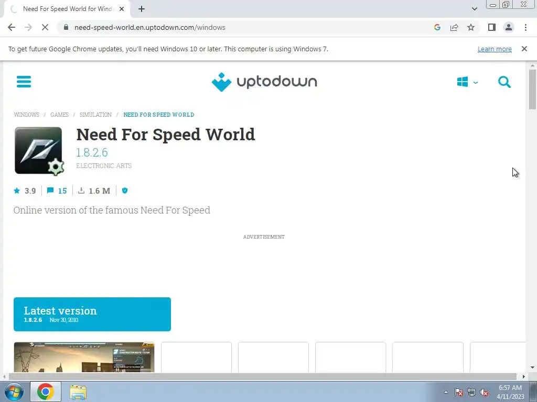Click the Action Center flag icon

point(459,393)
